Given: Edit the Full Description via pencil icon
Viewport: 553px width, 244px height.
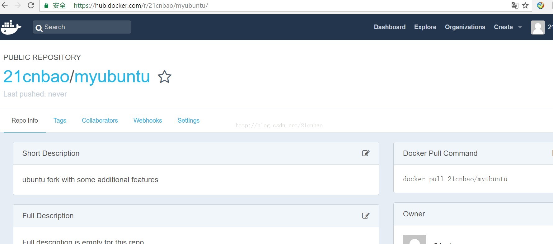Looking at the screenshot, I should [366, 215].
